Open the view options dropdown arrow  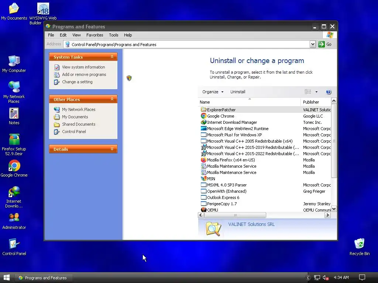click(316, 92)
